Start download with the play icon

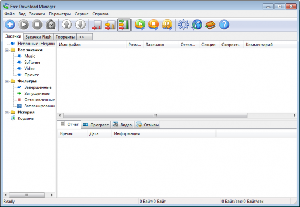[x=23, y=25]
